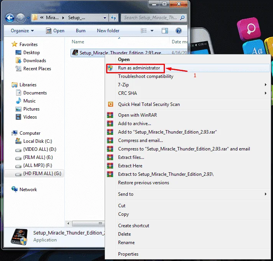Choose Open from the context menu
The height and width of the screenshot is (261, 273).
coord(188,59)
